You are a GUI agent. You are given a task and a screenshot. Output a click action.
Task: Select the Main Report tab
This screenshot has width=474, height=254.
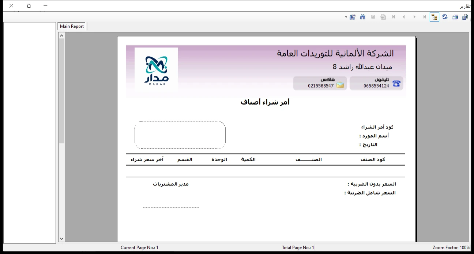pos(72,26)
